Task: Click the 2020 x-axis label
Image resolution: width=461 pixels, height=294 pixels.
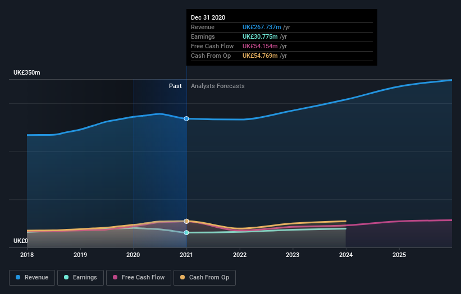Action: click(x=133, y=255)
